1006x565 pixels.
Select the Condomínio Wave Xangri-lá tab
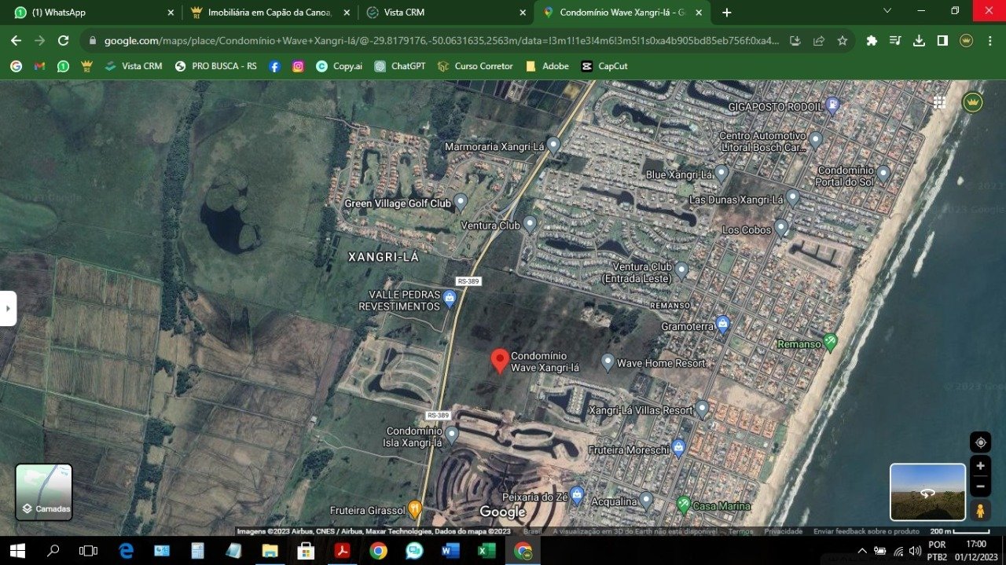(622, 13)
